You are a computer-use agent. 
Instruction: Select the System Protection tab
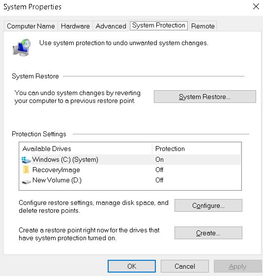(159, 25)
